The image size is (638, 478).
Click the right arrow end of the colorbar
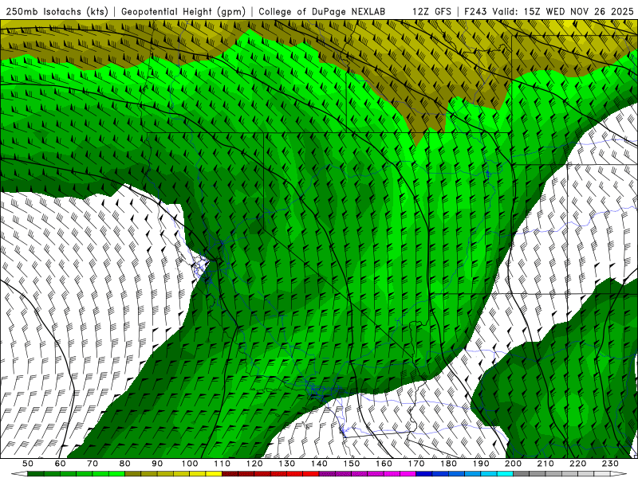click(619, 474)
